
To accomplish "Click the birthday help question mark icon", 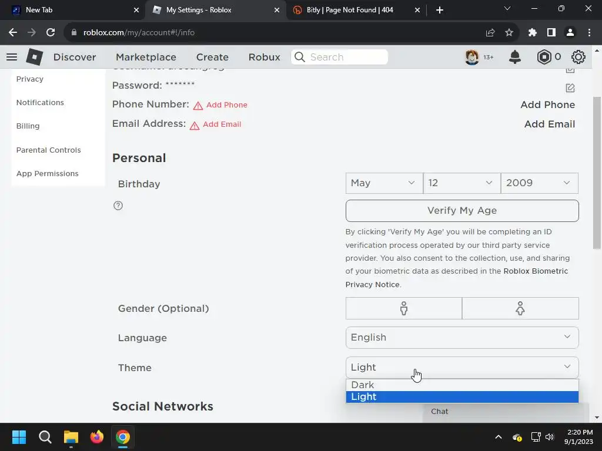I will pyautogui.click(x=118, y=206).
